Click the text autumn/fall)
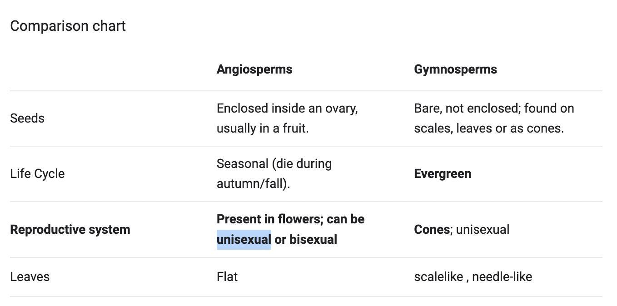Image resolution: width=617 pixels, height=306 pixels. [x=254, y=183]
